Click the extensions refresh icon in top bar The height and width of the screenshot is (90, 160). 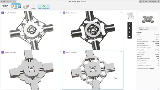143,1
